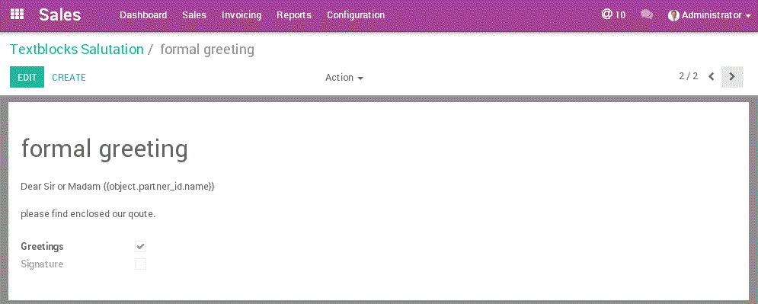758x304 pixels.
Task: Open the @ 10 mentions inbox
Action: pyautogui.click(x=613, y=14)
